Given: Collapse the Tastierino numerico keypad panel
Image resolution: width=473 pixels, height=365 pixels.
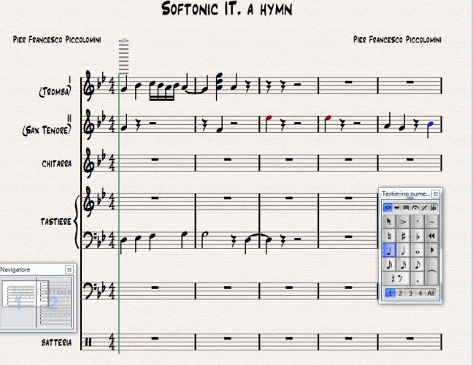Looking at the screenshot, I should point(435,194).
